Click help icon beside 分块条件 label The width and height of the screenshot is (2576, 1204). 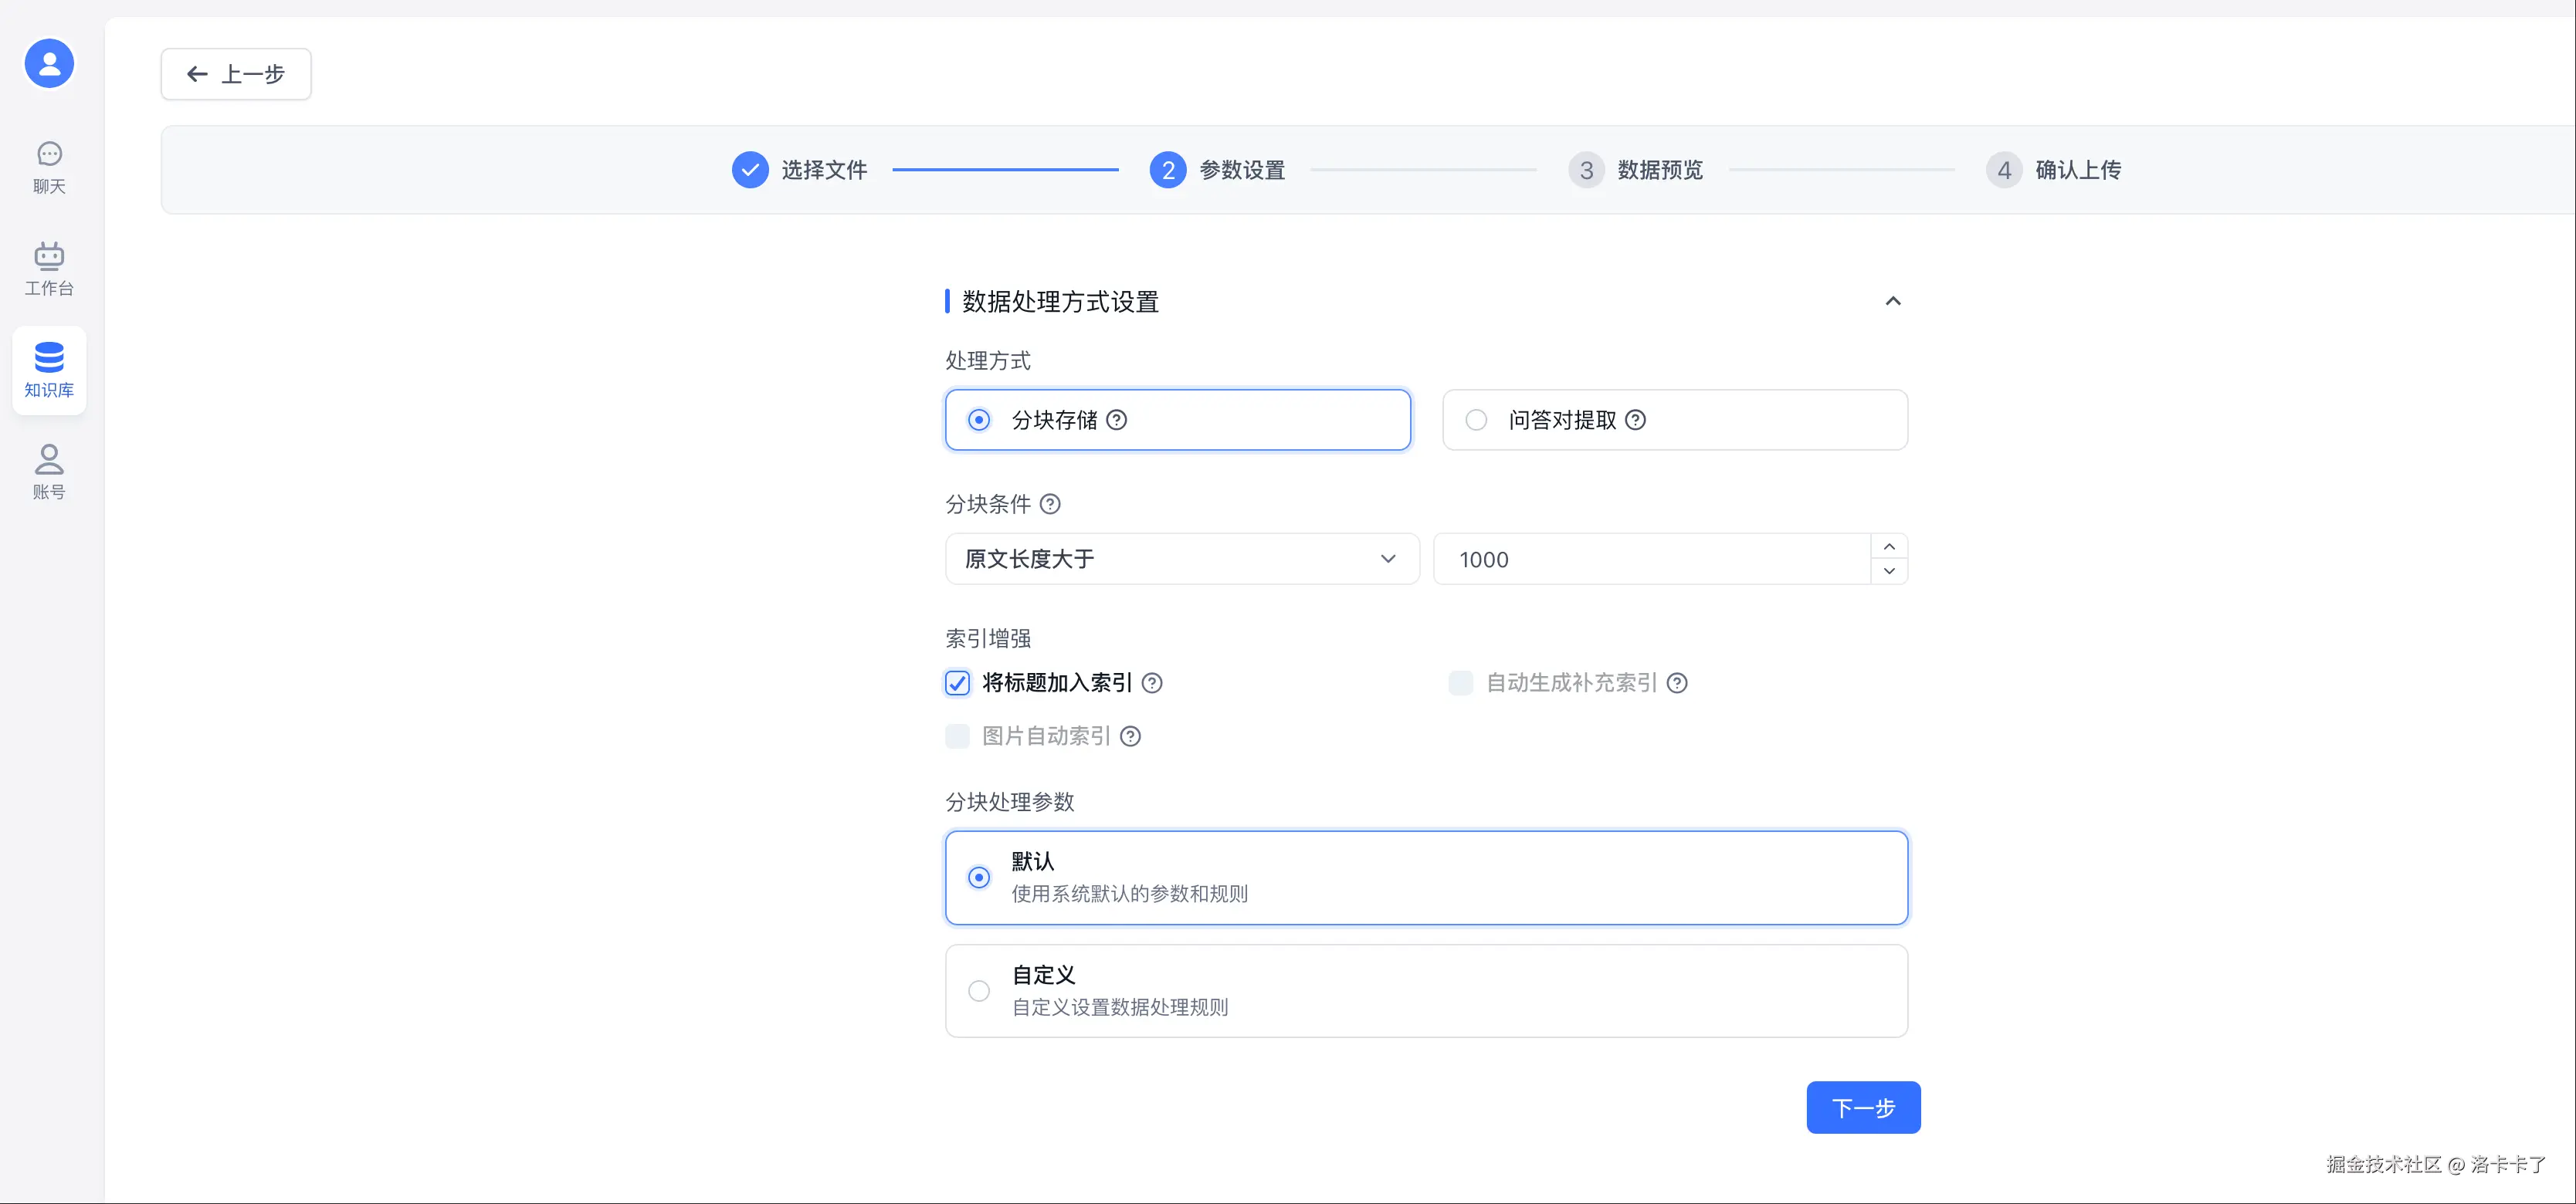click(x=1050, y=505)
